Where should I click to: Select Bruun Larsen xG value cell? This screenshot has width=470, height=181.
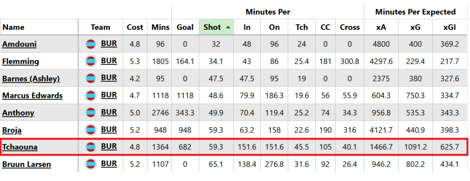pyautogui.click(x=415, y=164)
